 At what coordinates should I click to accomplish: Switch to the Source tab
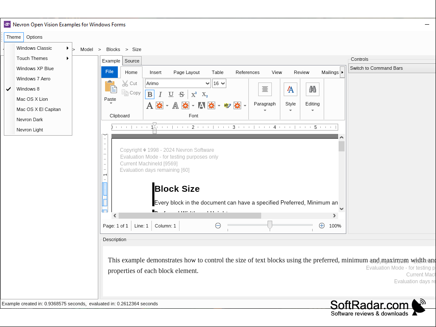[x=132, y=61]
